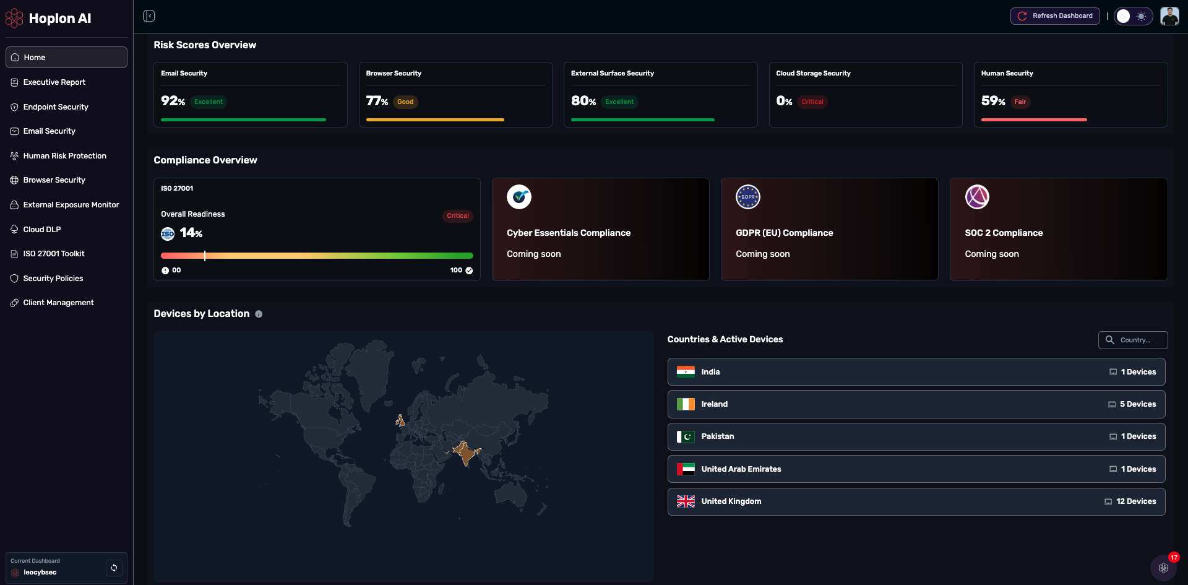
Task: Click the GDPR compliance badge icon
Action: (747, 197)
